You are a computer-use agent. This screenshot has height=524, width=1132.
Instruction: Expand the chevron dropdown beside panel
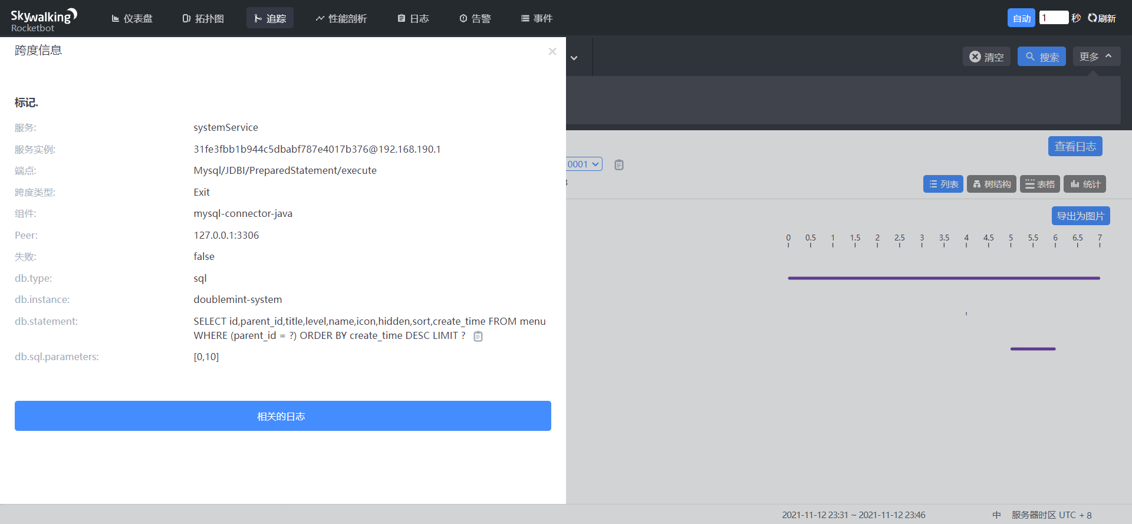pyautogui.click(x=574, y=58)
